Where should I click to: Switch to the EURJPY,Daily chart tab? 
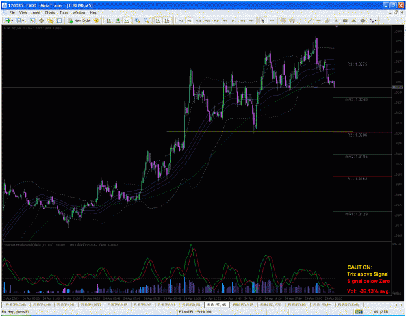(x=16, y=304)
